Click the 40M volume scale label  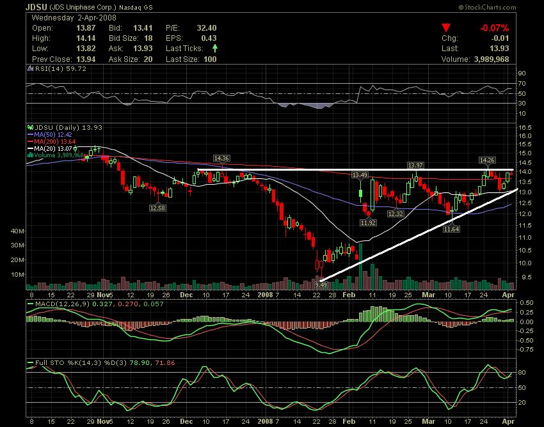[x=17, y=231]
